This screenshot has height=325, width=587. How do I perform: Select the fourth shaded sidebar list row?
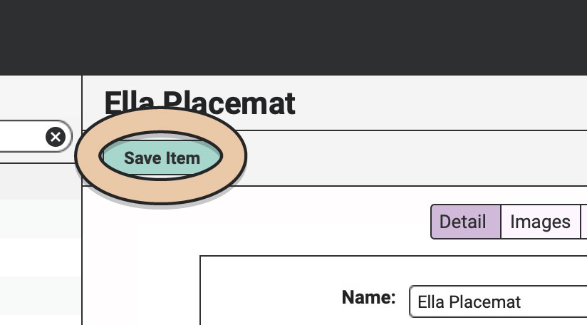point(41,296)
